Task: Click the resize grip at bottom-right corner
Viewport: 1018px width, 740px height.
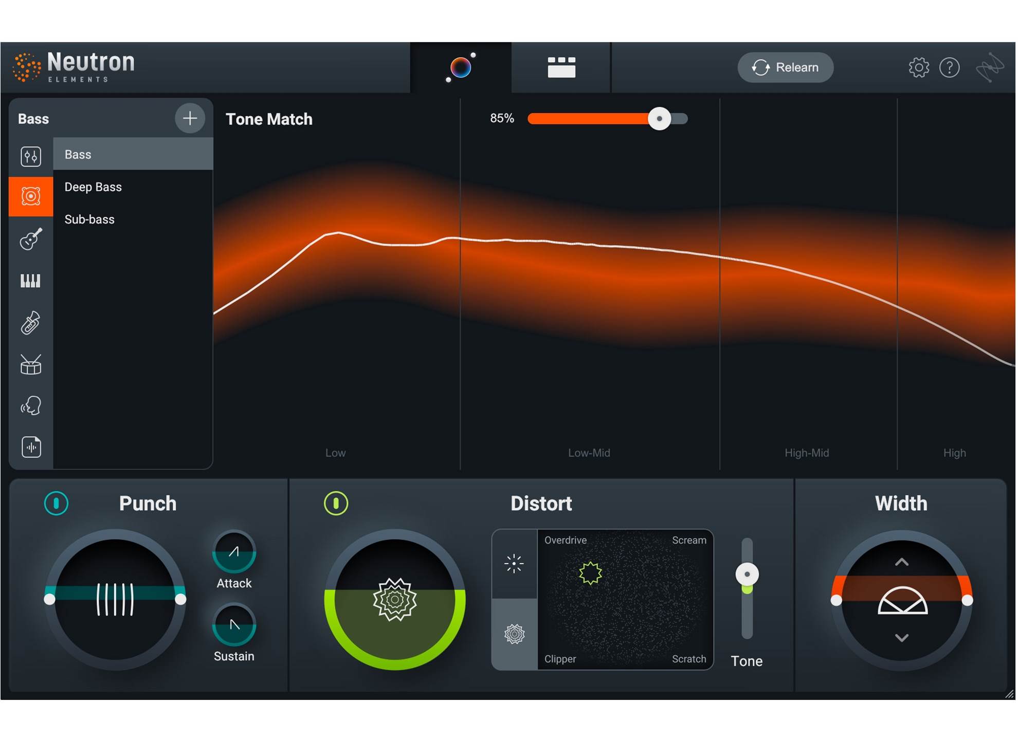Action: pyautogui.click(x=1010, y=694)
